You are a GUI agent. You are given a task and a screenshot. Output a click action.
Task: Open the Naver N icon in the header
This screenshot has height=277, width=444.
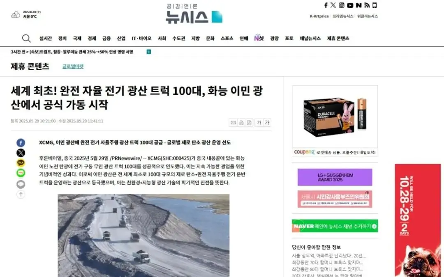tap(359, 5)
